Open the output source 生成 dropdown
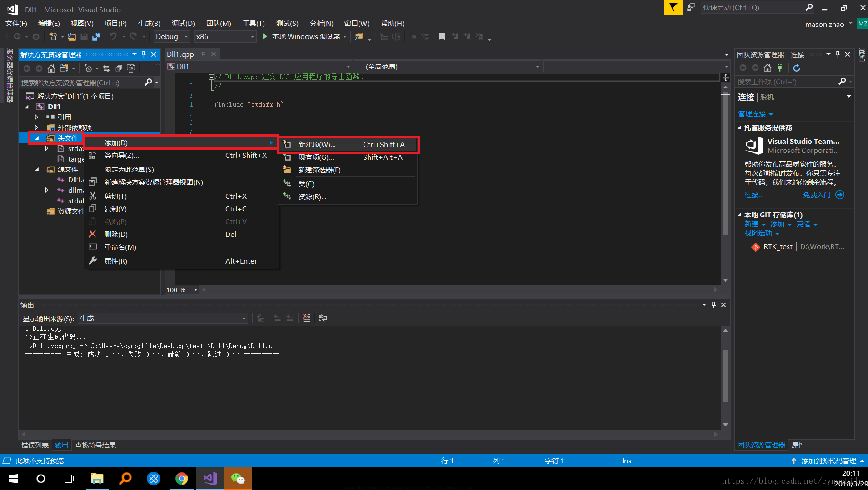868x490 pixels. point(163,318)
